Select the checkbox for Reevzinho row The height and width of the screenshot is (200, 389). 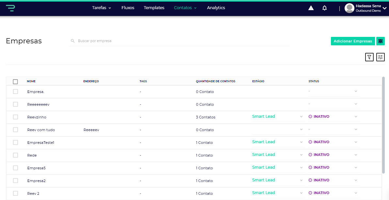click(15, 117)
